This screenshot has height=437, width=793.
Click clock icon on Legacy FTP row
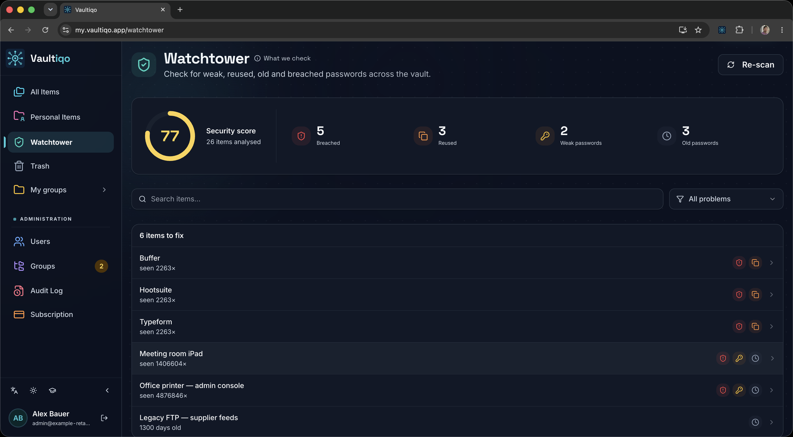[755, 422]
